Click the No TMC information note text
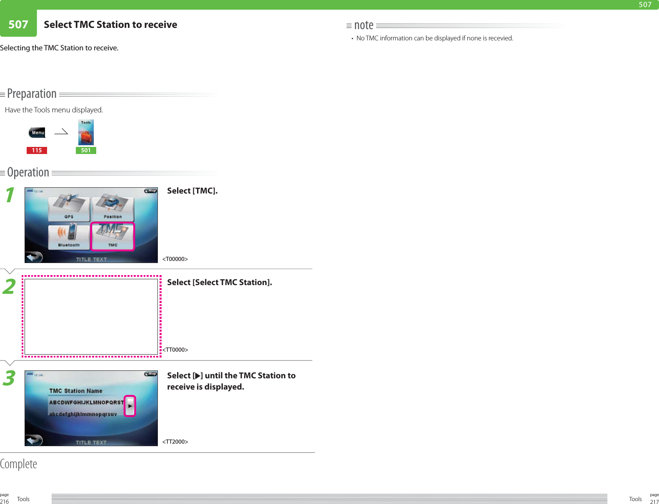This screenshot has width=659, height=504. (x=435, y=38)
